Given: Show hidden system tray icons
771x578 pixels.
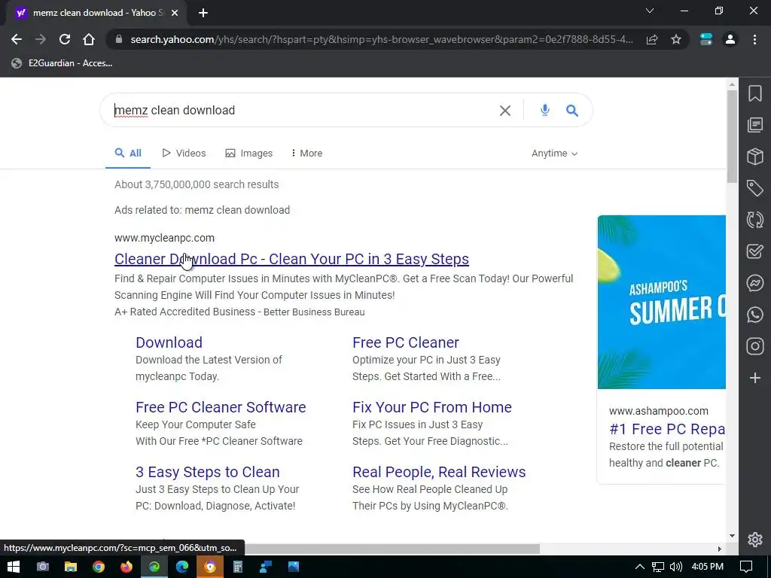Looking at the screenshot, I should 640,567.
